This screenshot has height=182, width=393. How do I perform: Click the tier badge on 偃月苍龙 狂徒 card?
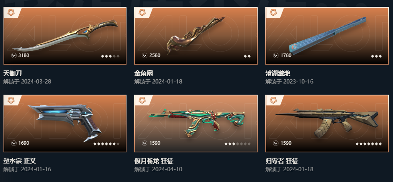tap(142, 100)
